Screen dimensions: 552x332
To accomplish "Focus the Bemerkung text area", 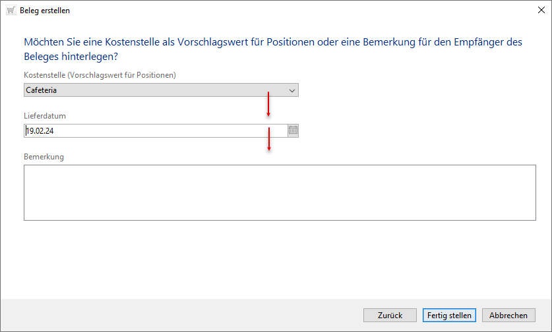I will 280,192.
